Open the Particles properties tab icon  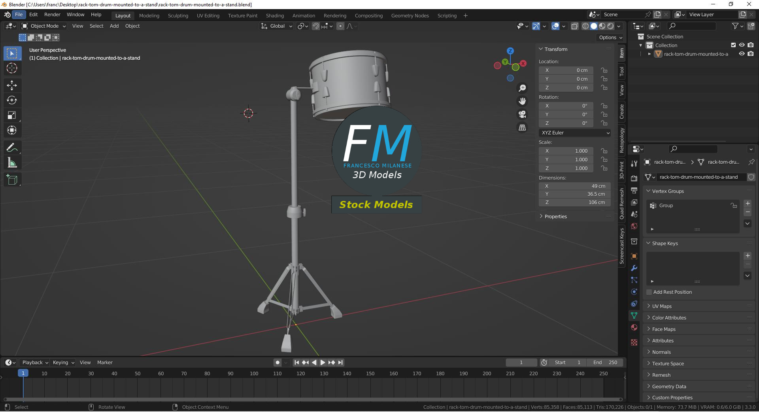(634, 280)
